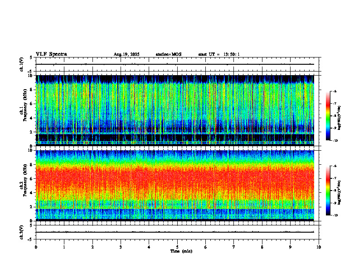359x277 pixels.
Task: Click the ch.3 voltage waveform trace
Action: coord(175,232)
